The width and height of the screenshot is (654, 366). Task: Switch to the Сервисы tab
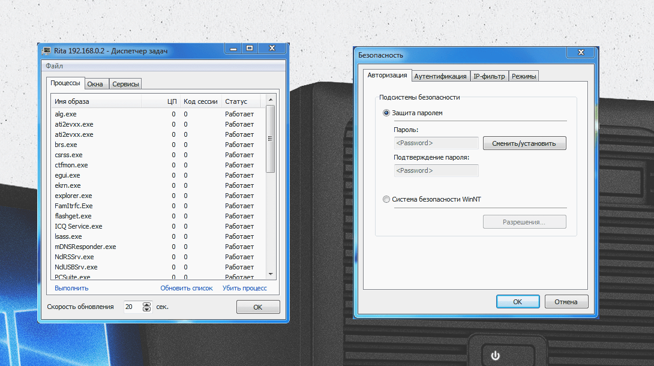125,84
